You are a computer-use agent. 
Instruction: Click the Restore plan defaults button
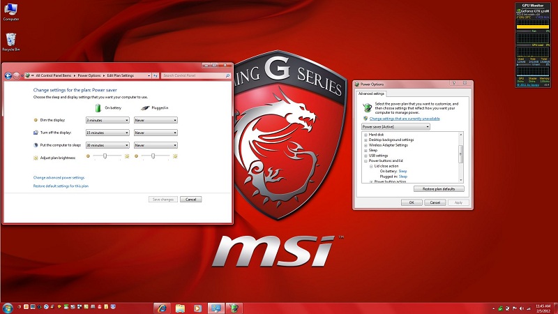coord(439,189)
